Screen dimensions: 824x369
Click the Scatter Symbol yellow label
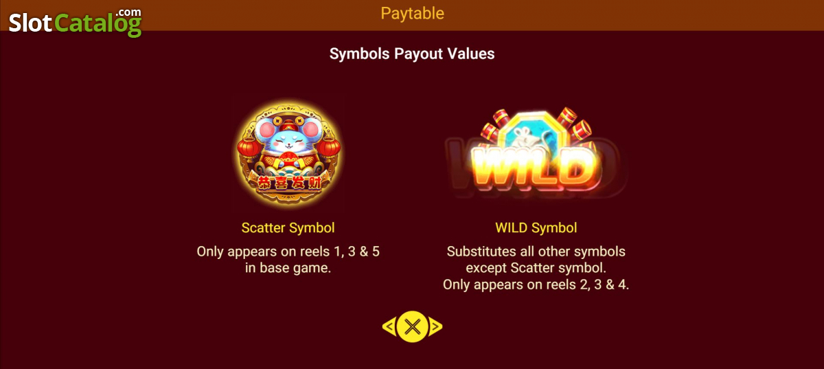pyautogui.click(x=288, y=227)
